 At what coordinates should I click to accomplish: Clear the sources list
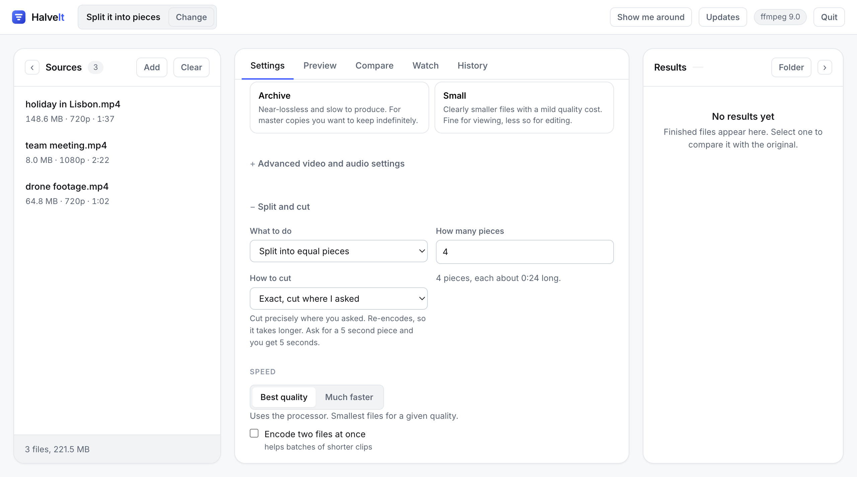click(x=191, y=68)
